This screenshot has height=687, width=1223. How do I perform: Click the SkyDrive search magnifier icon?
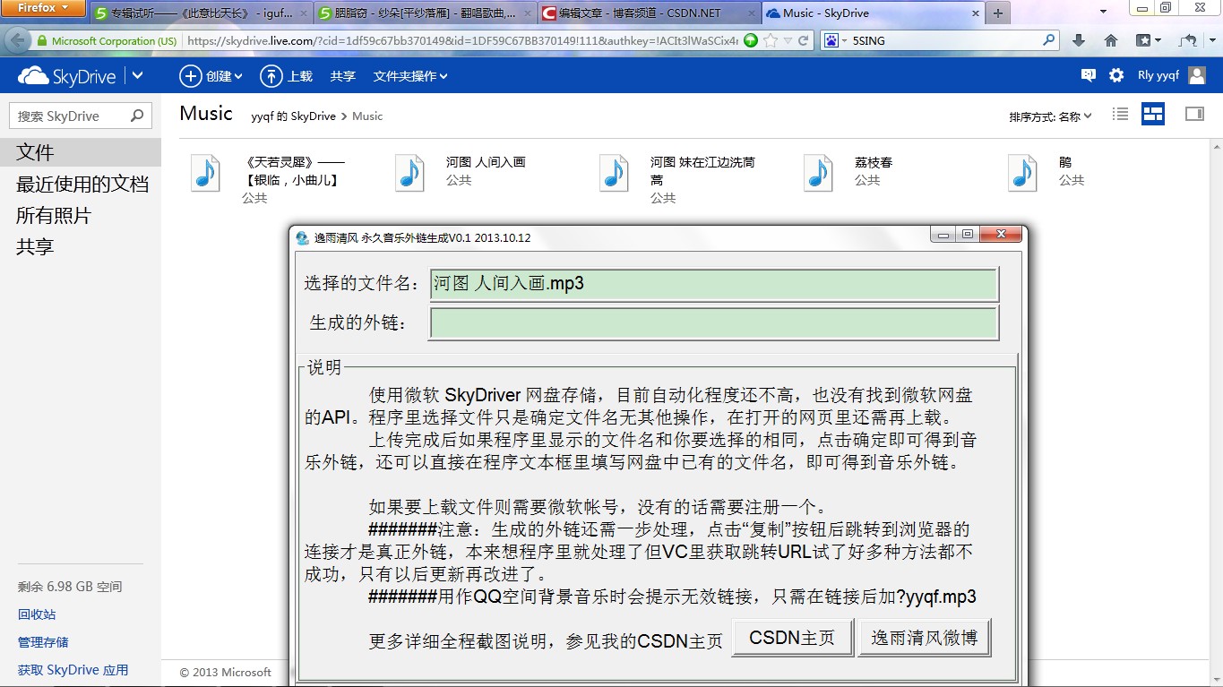coord(137,116)
